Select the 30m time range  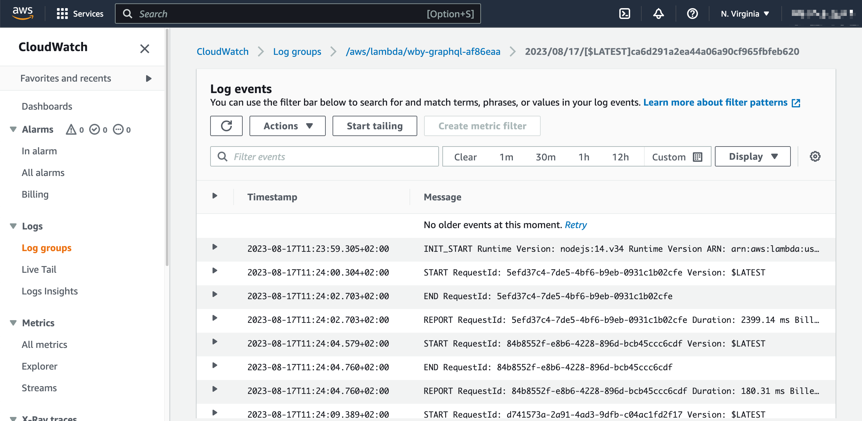click(x=545, y=157)
